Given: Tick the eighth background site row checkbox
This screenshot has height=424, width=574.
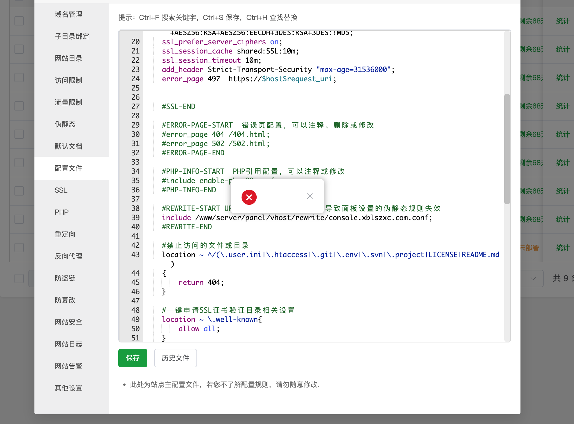Looking at the screenshot, I should click(x=19, y=219).
